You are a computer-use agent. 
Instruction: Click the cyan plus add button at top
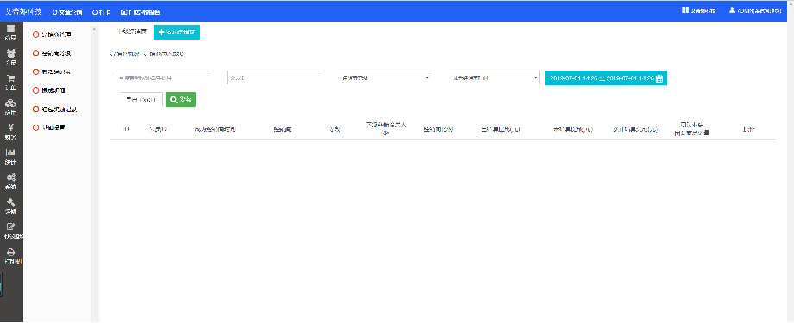tap(177, 33)
